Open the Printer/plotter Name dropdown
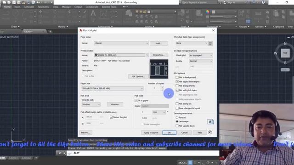 coord(121,55)
